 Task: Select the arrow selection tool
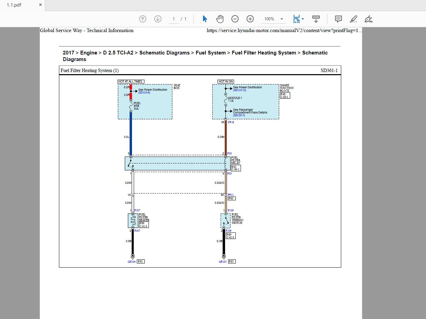point(205,19)
